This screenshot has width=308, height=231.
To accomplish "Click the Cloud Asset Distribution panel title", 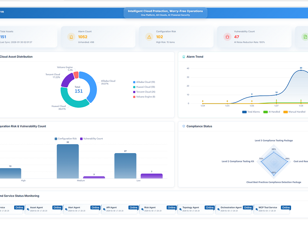I will [16, 57].
